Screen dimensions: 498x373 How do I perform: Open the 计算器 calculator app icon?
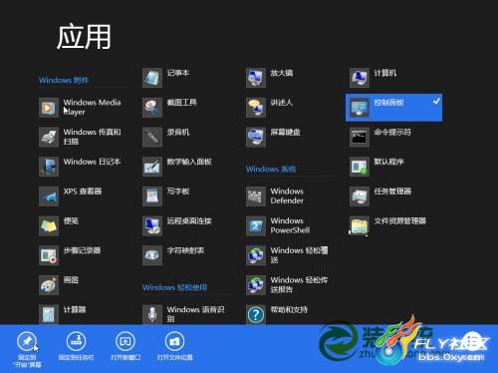coord(49,314)
